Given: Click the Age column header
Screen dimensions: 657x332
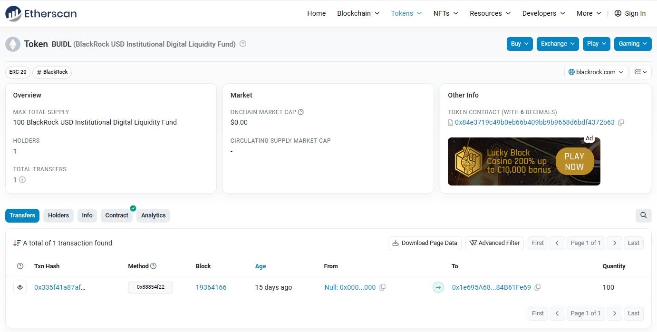Looking at the screenshot, I should (261, 266).
